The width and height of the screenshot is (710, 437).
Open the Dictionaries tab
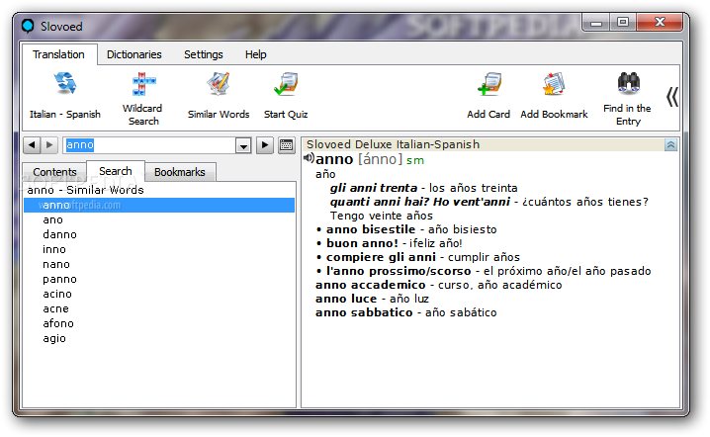[x=134, y=54]
